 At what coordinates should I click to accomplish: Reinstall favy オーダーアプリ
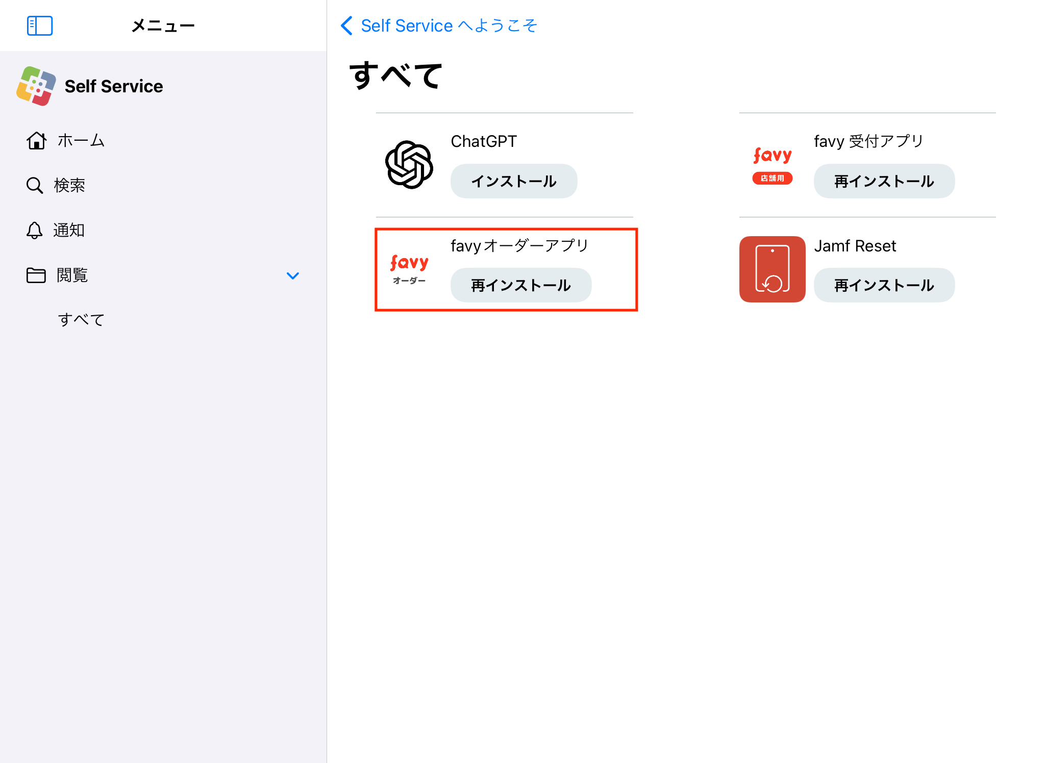[520, 285]
